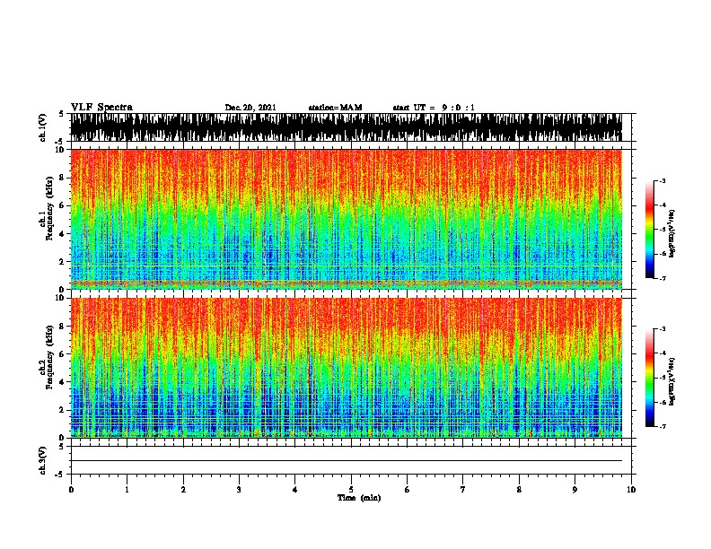Screen dimensions: 711x549
Task: Click the ch.2 frequency tick label "6"
Action: [63, 354]
